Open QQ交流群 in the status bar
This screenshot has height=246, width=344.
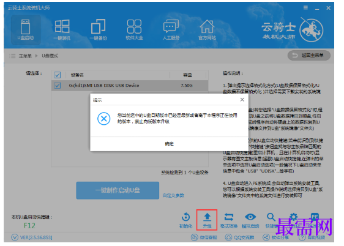point(240,237)
